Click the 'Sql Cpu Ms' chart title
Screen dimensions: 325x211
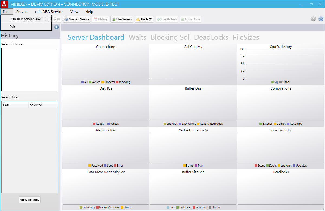pyautogui.click(x=193, y=47)
